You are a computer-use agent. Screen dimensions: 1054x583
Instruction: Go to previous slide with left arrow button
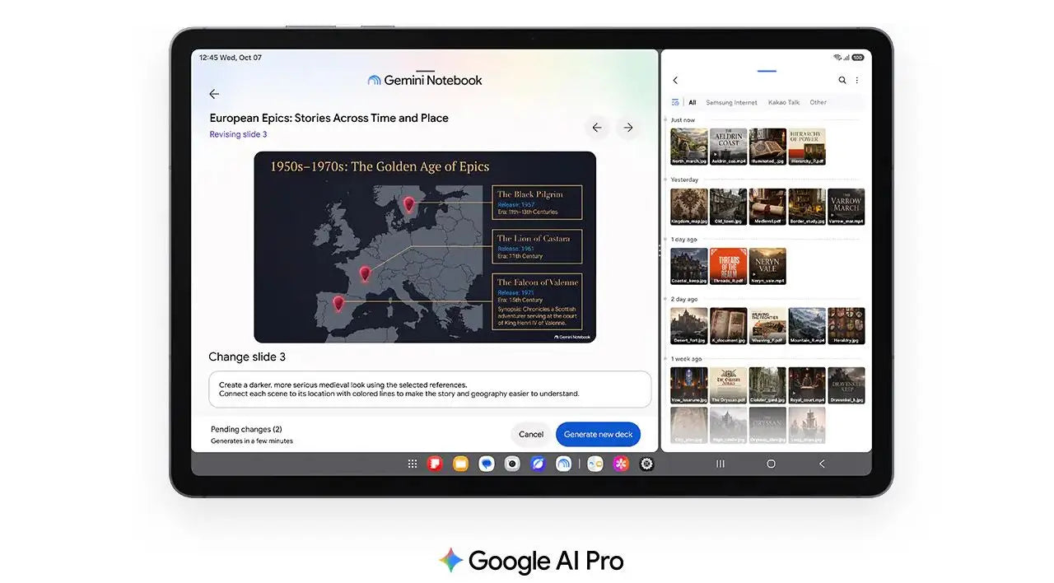pyautogui.click(x=597, y=128)
